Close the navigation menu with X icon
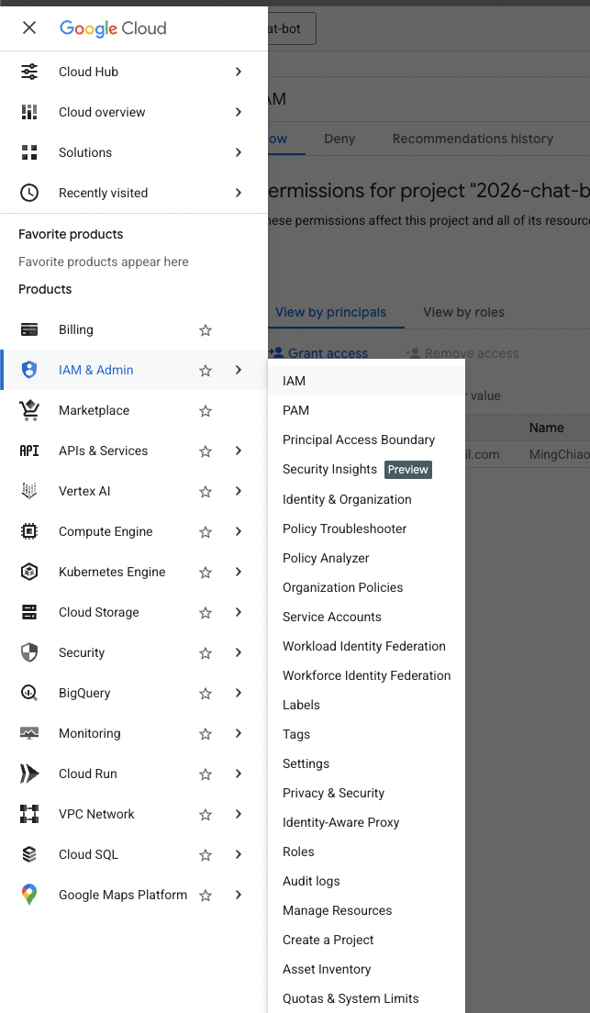 (29, 28)
